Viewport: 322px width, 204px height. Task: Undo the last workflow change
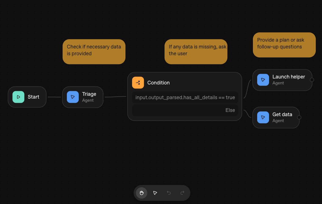[169, 193]
